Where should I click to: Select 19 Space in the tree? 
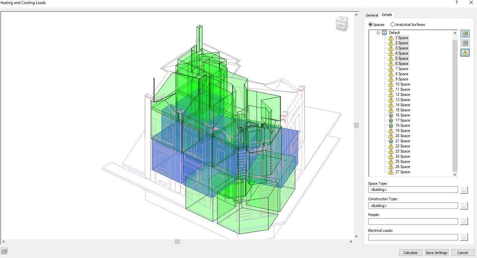click(403, 131)
